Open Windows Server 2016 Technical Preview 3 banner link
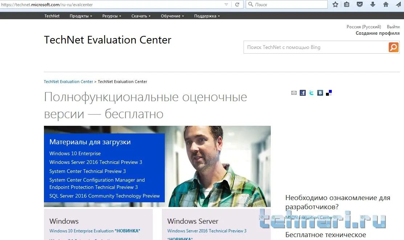 (95, 162)
